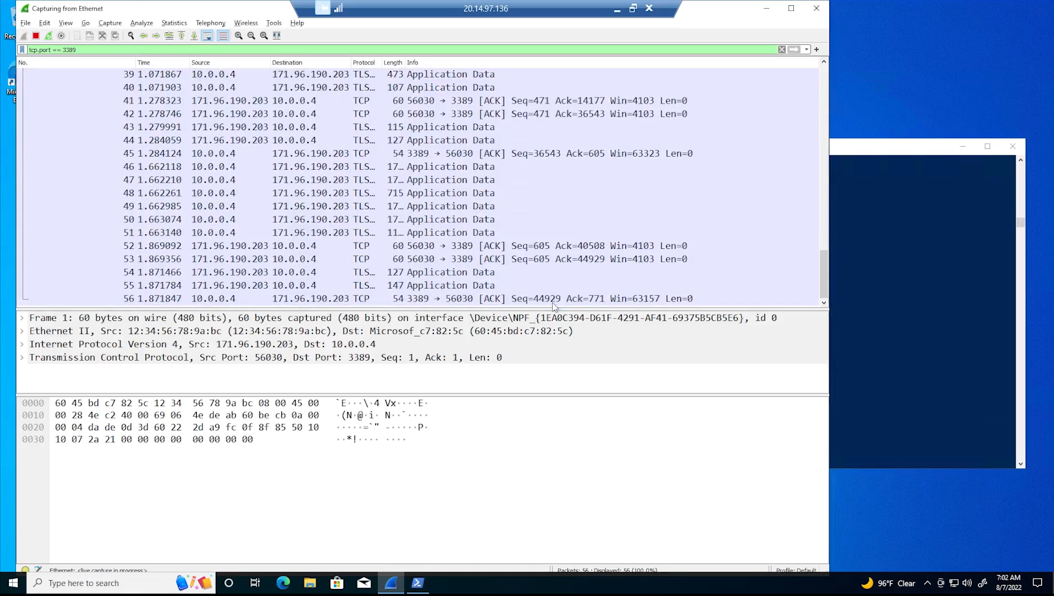Toggle packet list colorization
The image size is (1054, 596).
(223, 35)
